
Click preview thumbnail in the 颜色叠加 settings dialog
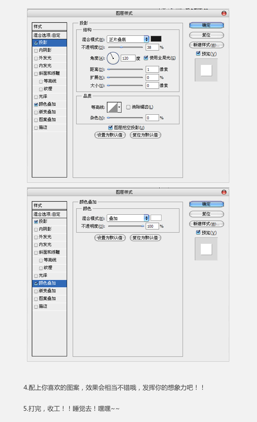(206, 249)
